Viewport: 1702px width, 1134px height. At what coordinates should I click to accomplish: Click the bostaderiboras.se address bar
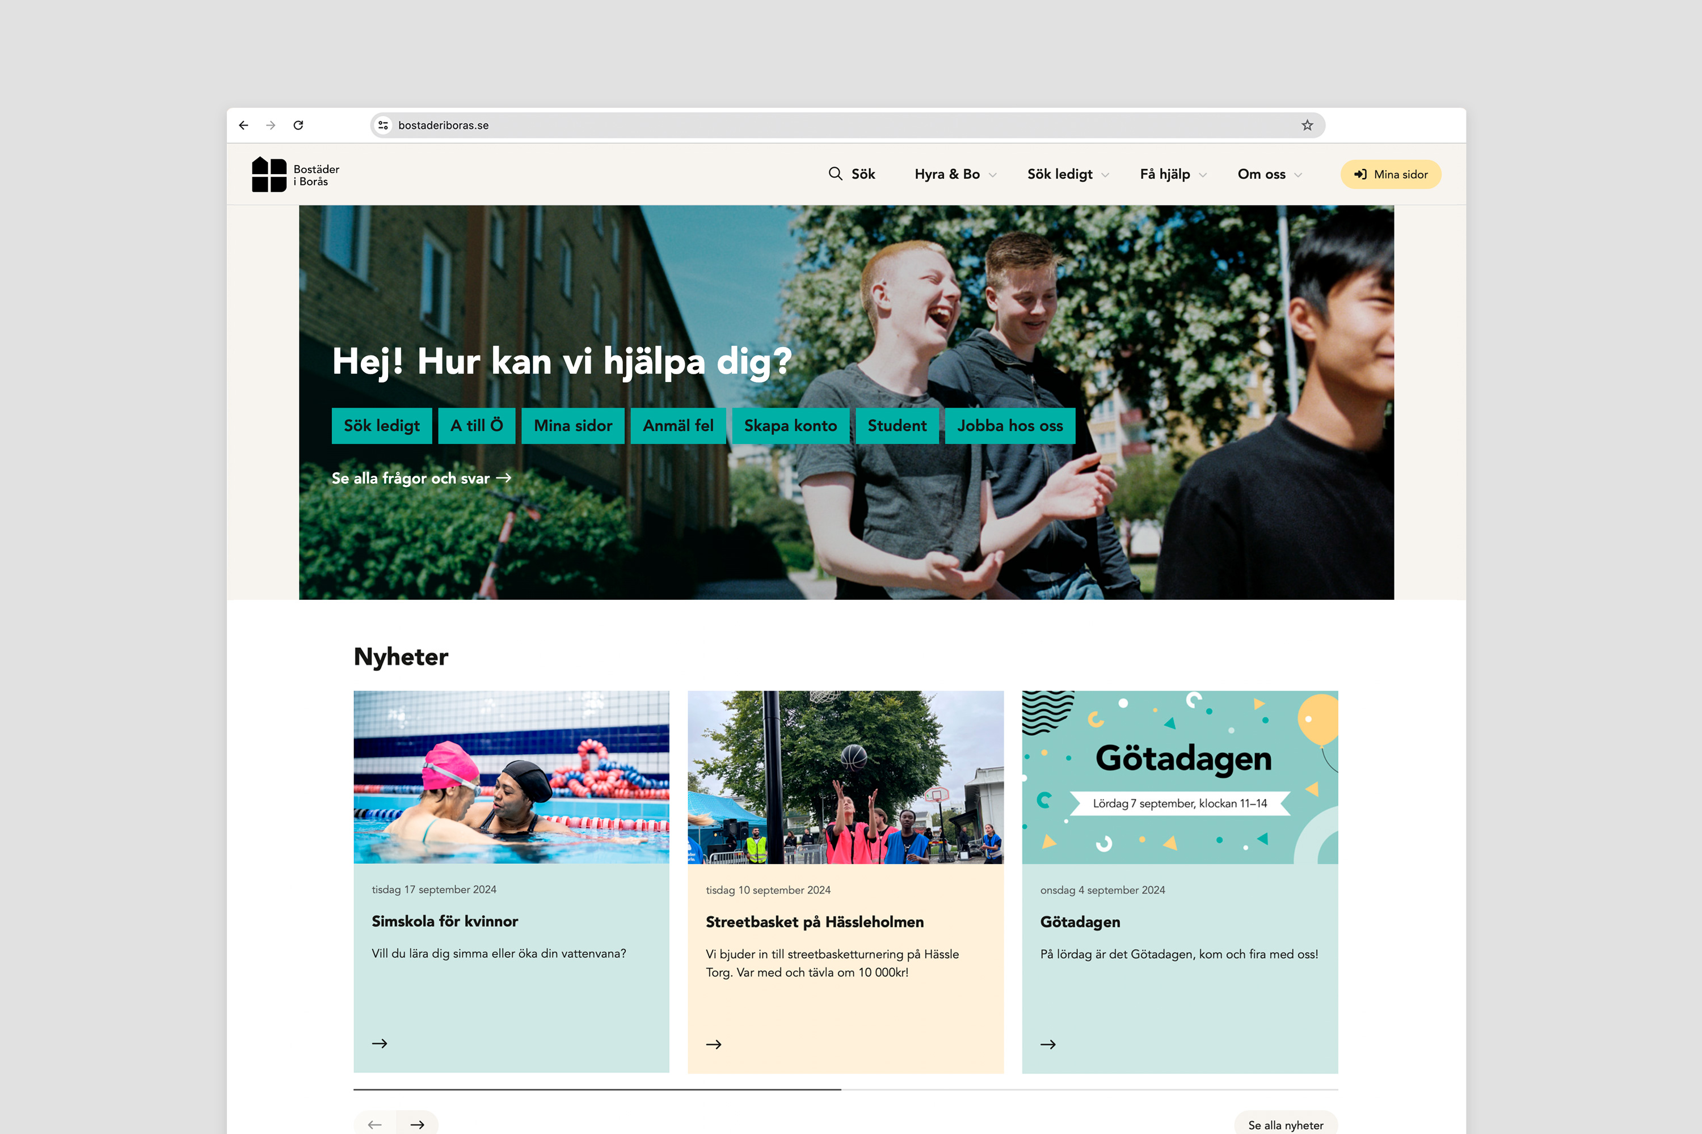[848, 125]
